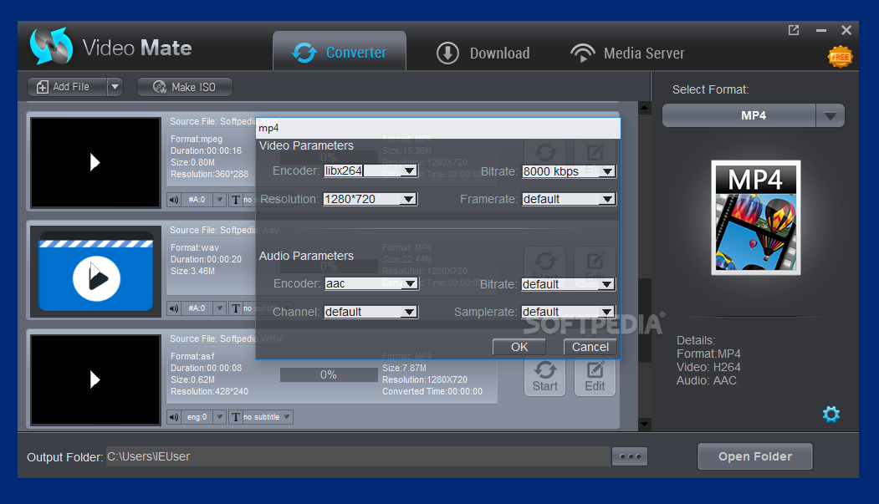
Task: Expand the Channel default dropdown
Action: [410, 312]
